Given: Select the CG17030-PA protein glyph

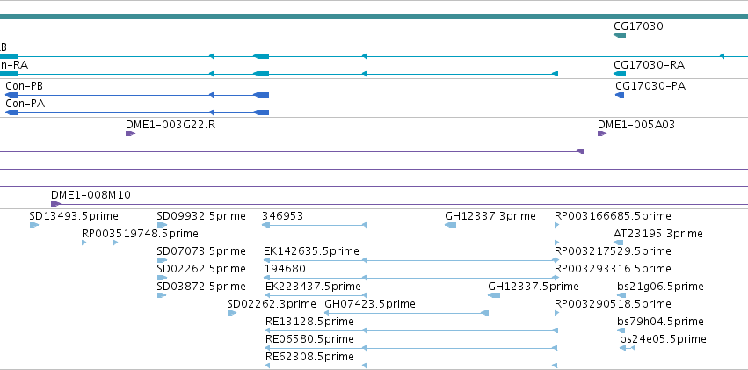Looking at the screenshot, I should (620, 95).
